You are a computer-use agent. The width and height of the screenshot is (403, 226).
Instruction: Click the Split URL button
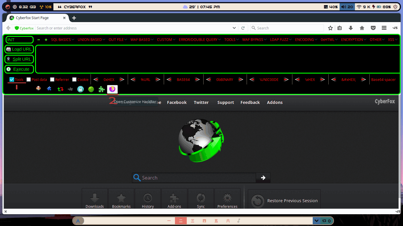point(19,59)
